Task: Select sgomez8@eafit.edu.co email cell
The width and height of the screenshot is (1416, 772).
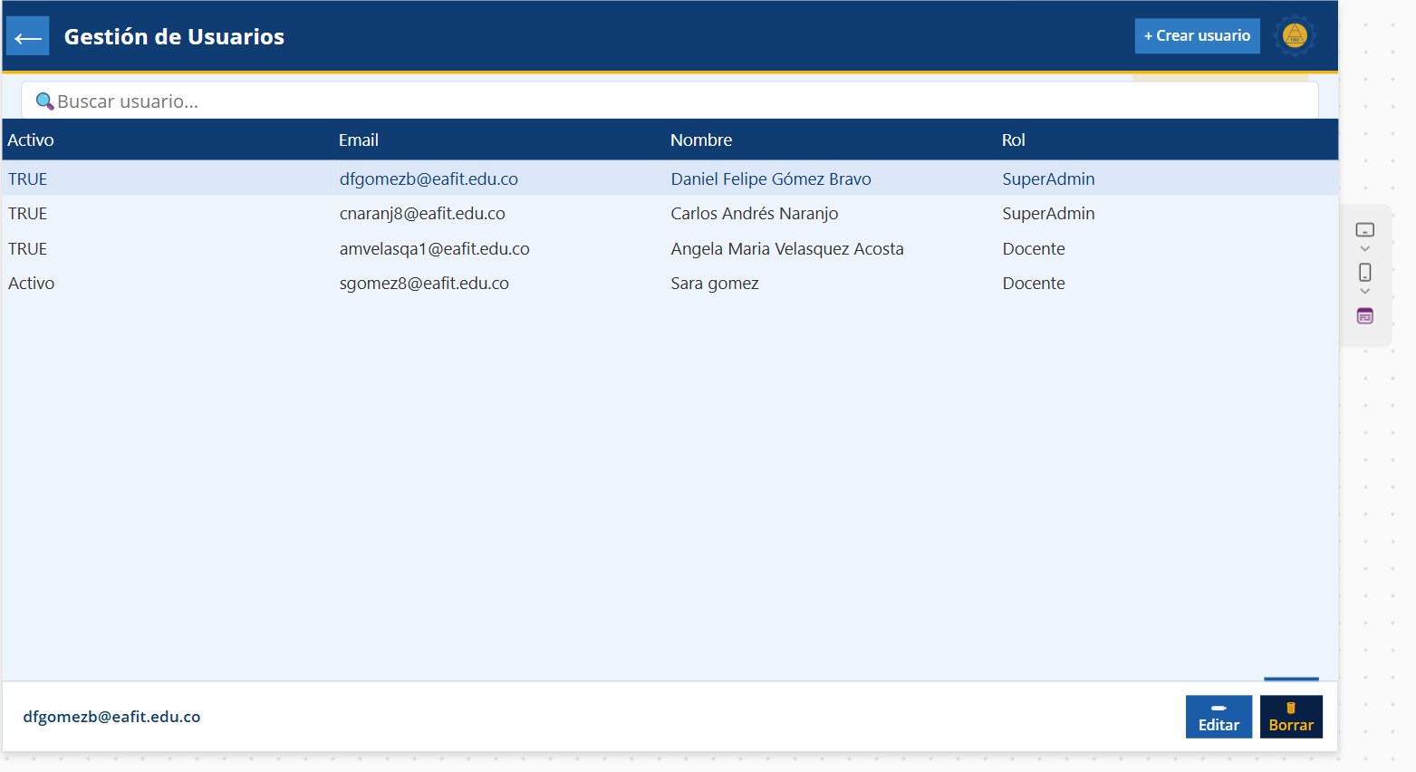Action: 424,284
